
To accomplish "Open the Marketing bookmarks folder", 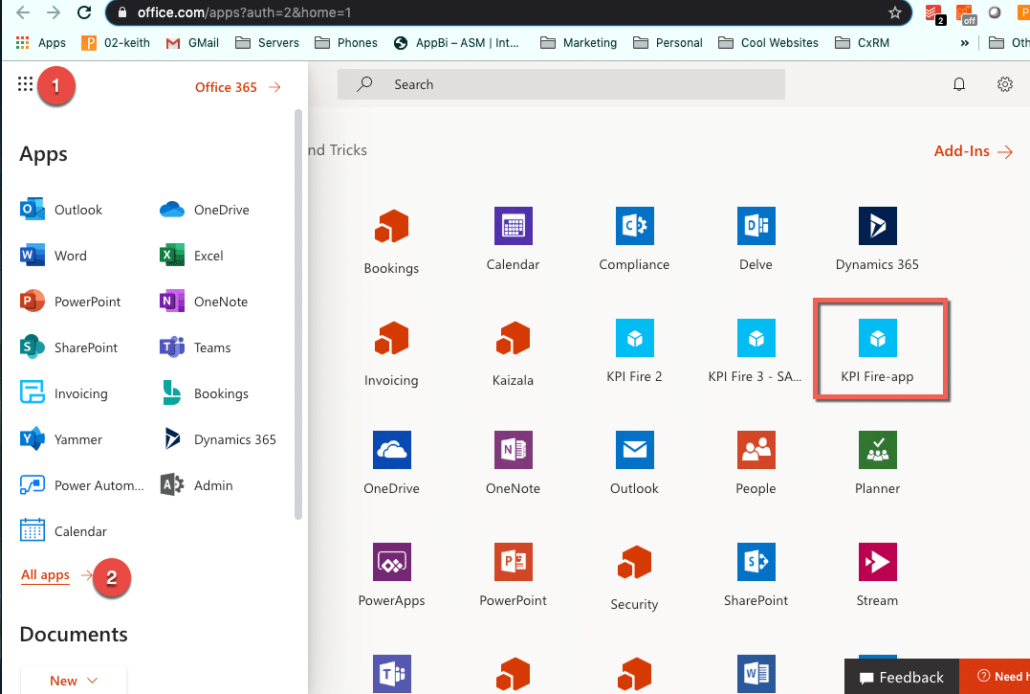I will pyautogui.click(x=579, y=43).
